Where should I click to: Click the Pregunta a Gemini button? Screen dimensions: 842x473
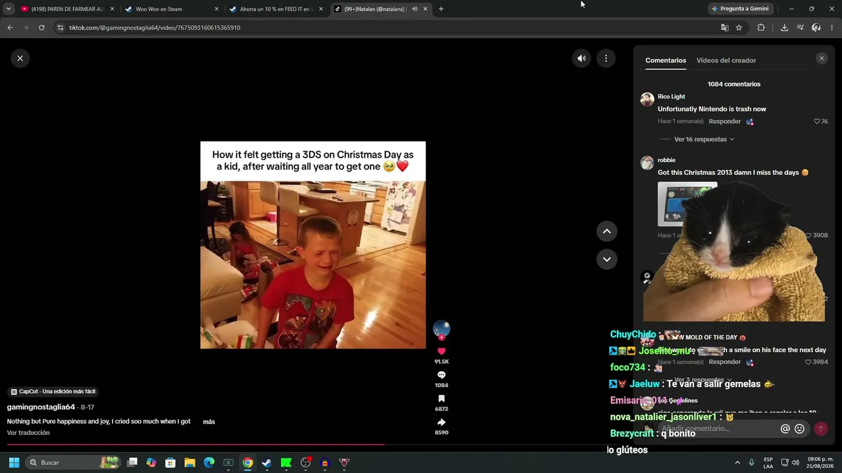[740, 9]
